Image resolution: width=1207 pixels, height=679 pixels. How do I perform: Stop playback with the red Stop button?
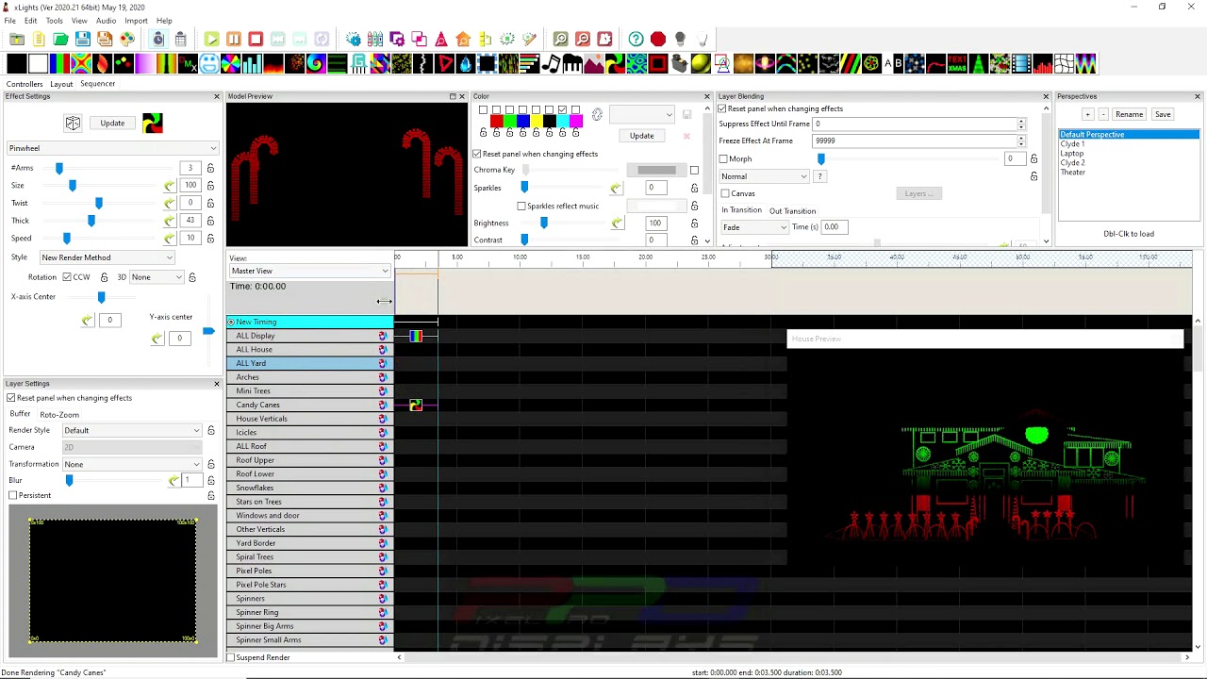pos(256,39)
